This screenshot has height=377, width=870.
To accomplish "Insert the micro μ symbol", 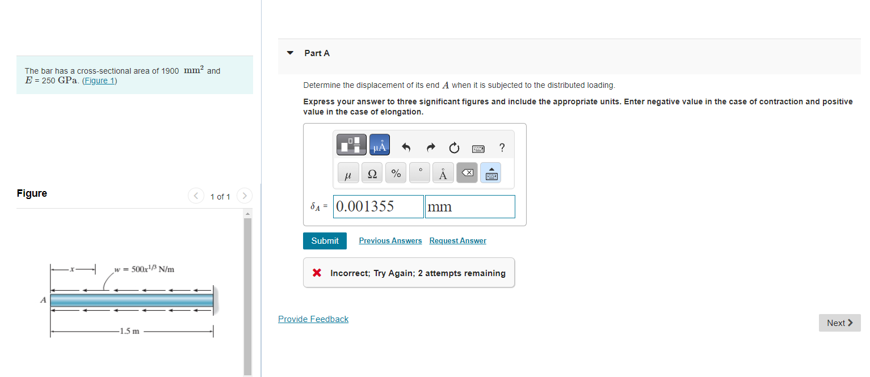I will (348, 173).
